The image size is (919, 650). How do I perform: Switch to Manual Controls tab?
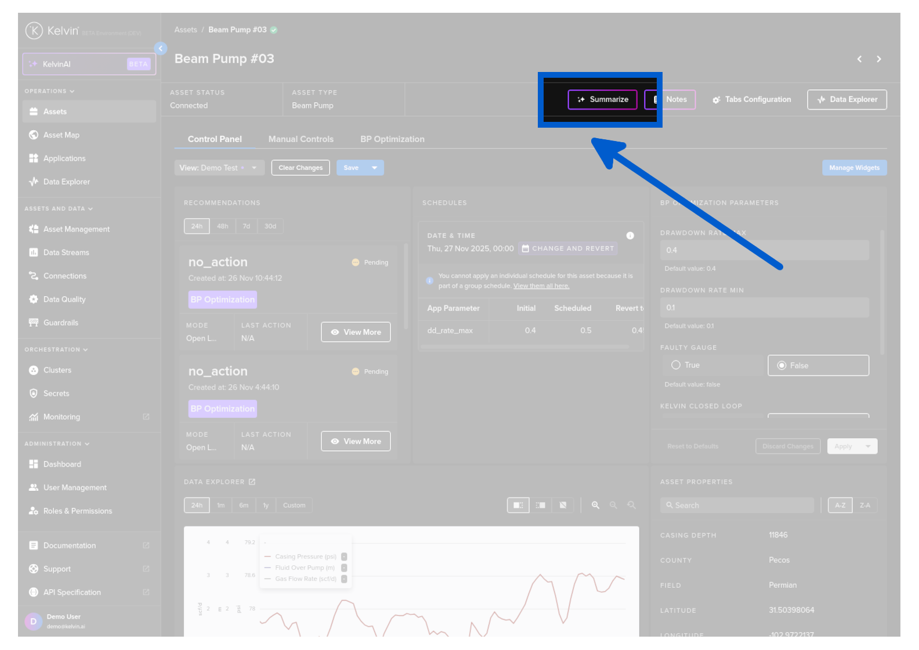click(x=301, y=139)
